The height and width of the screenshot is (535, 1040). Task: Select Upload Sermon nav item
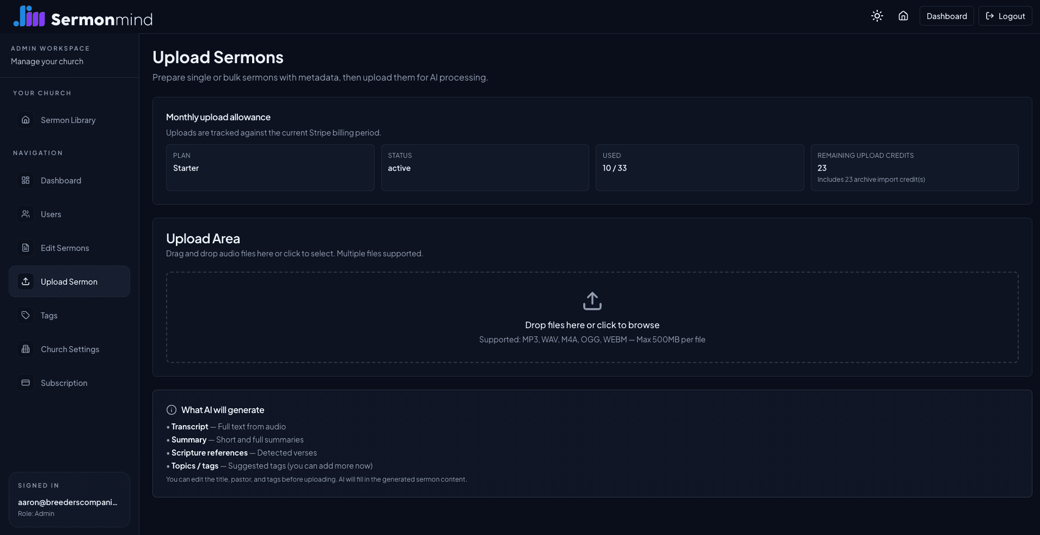click(x=69, y=281)
